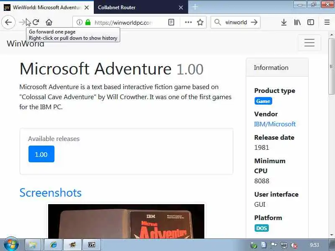Click the GUI user interface value
This screenshot has height=251, width=335.
[x=260, y=204]
